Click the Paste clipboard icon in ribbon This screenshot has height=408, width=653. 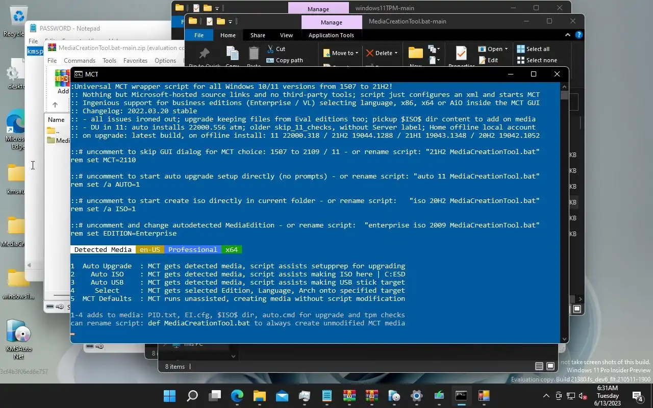point(254,54)
